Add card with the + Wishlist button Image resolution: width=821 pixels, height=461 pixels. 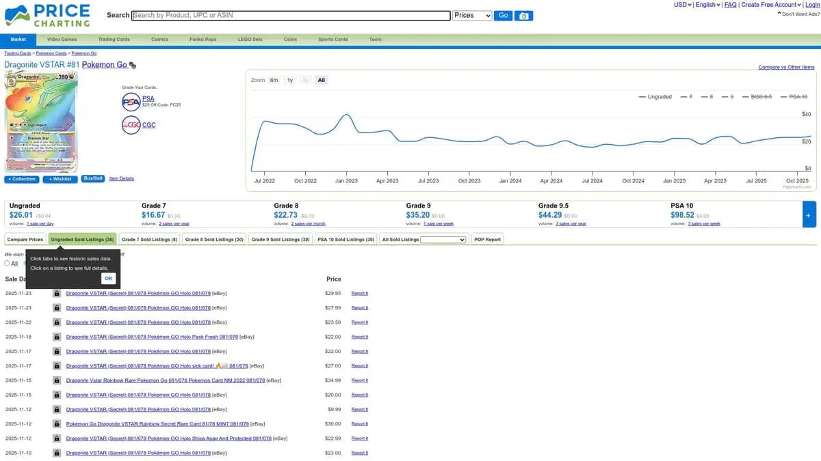point(60,179)
